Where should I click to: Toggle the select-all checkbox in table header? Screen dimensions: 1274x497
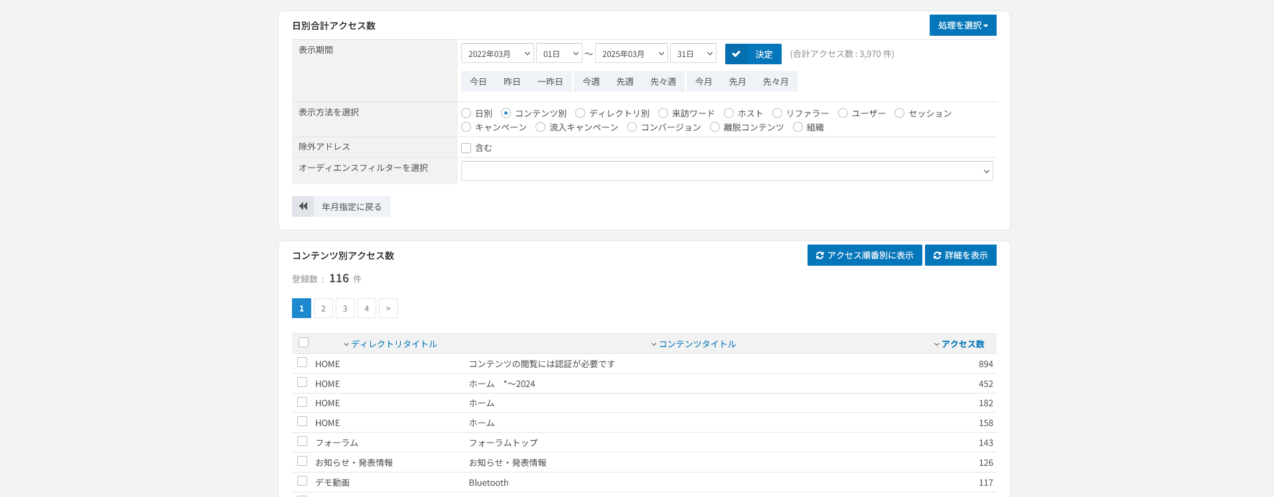[303, 343]
